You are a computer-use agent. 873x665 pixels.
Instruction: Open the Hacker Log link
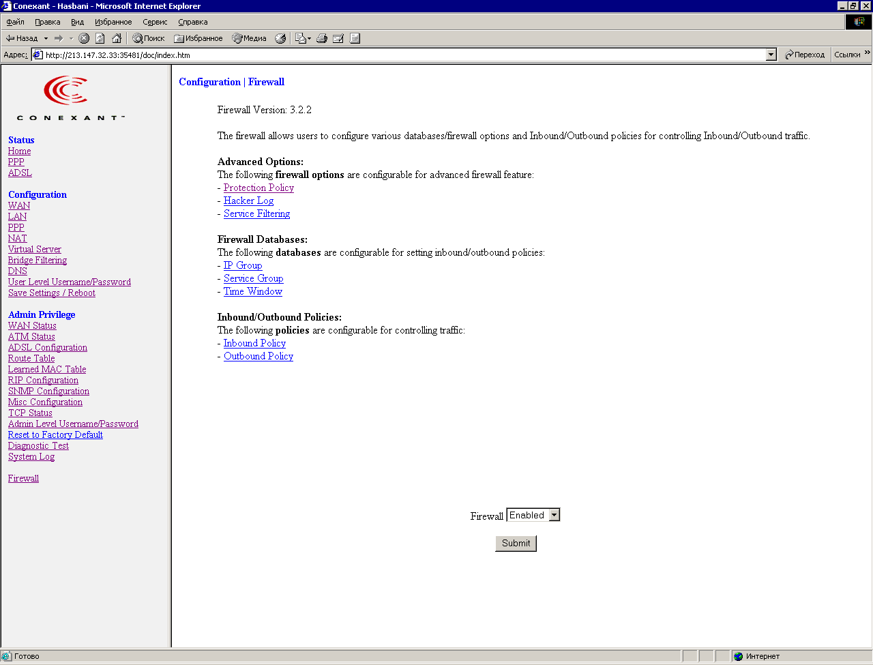(248, 201)
